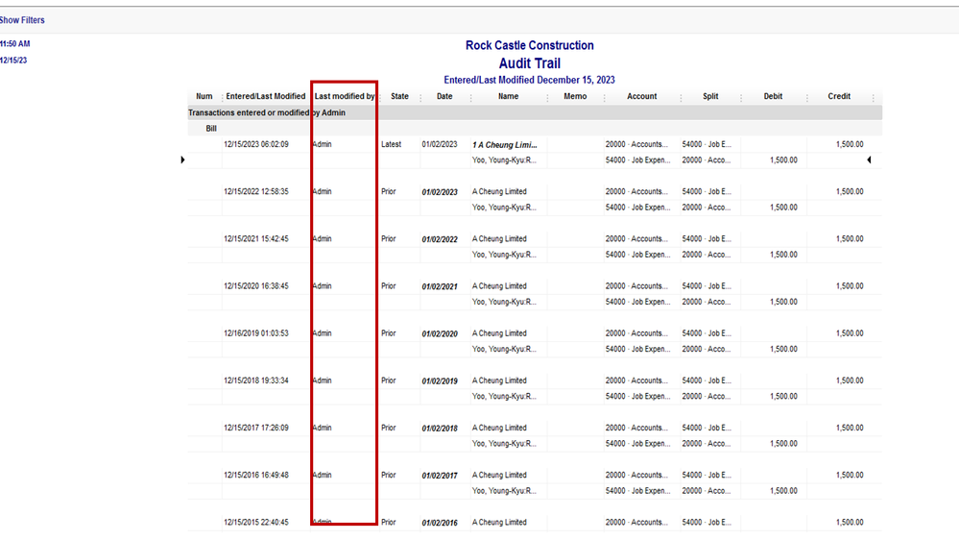Viewport: 959px width, 540px height.
Task: Click the Audit Trail report title
Action: 530,63
